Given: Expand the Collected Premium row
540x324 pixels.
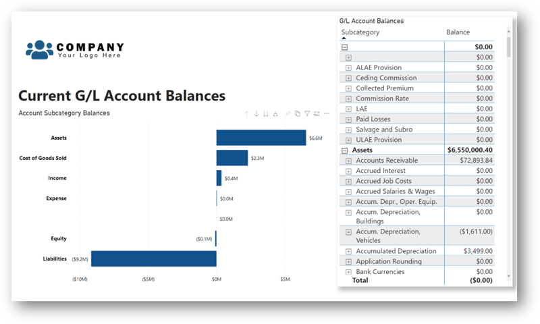Looking at the screenshot, I should tap(348, 88).
